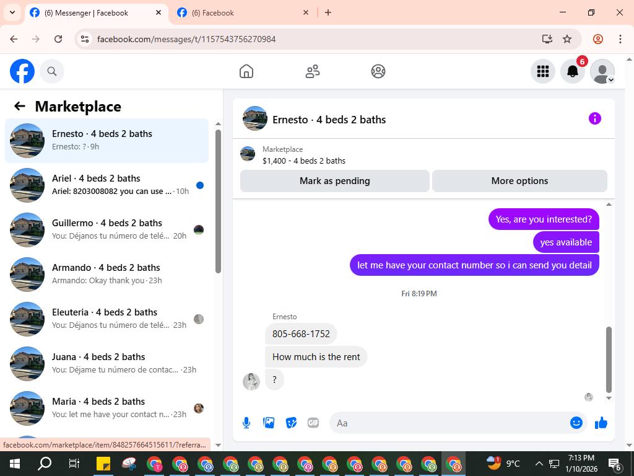Open the GIF picker
Viewport: 634px width, 476px height.
313,423
